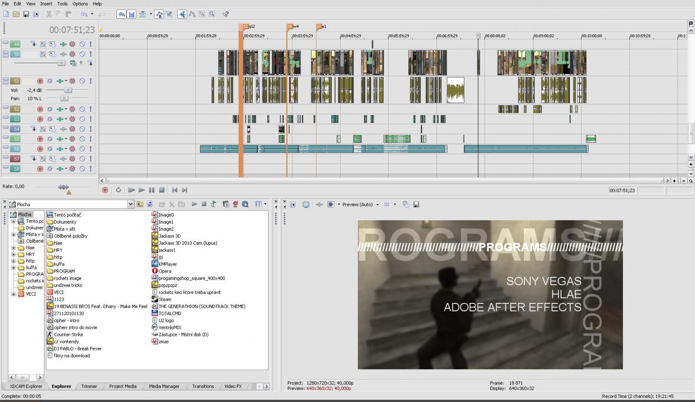
Task: Mute track 49
Action: tap(82, 44)
